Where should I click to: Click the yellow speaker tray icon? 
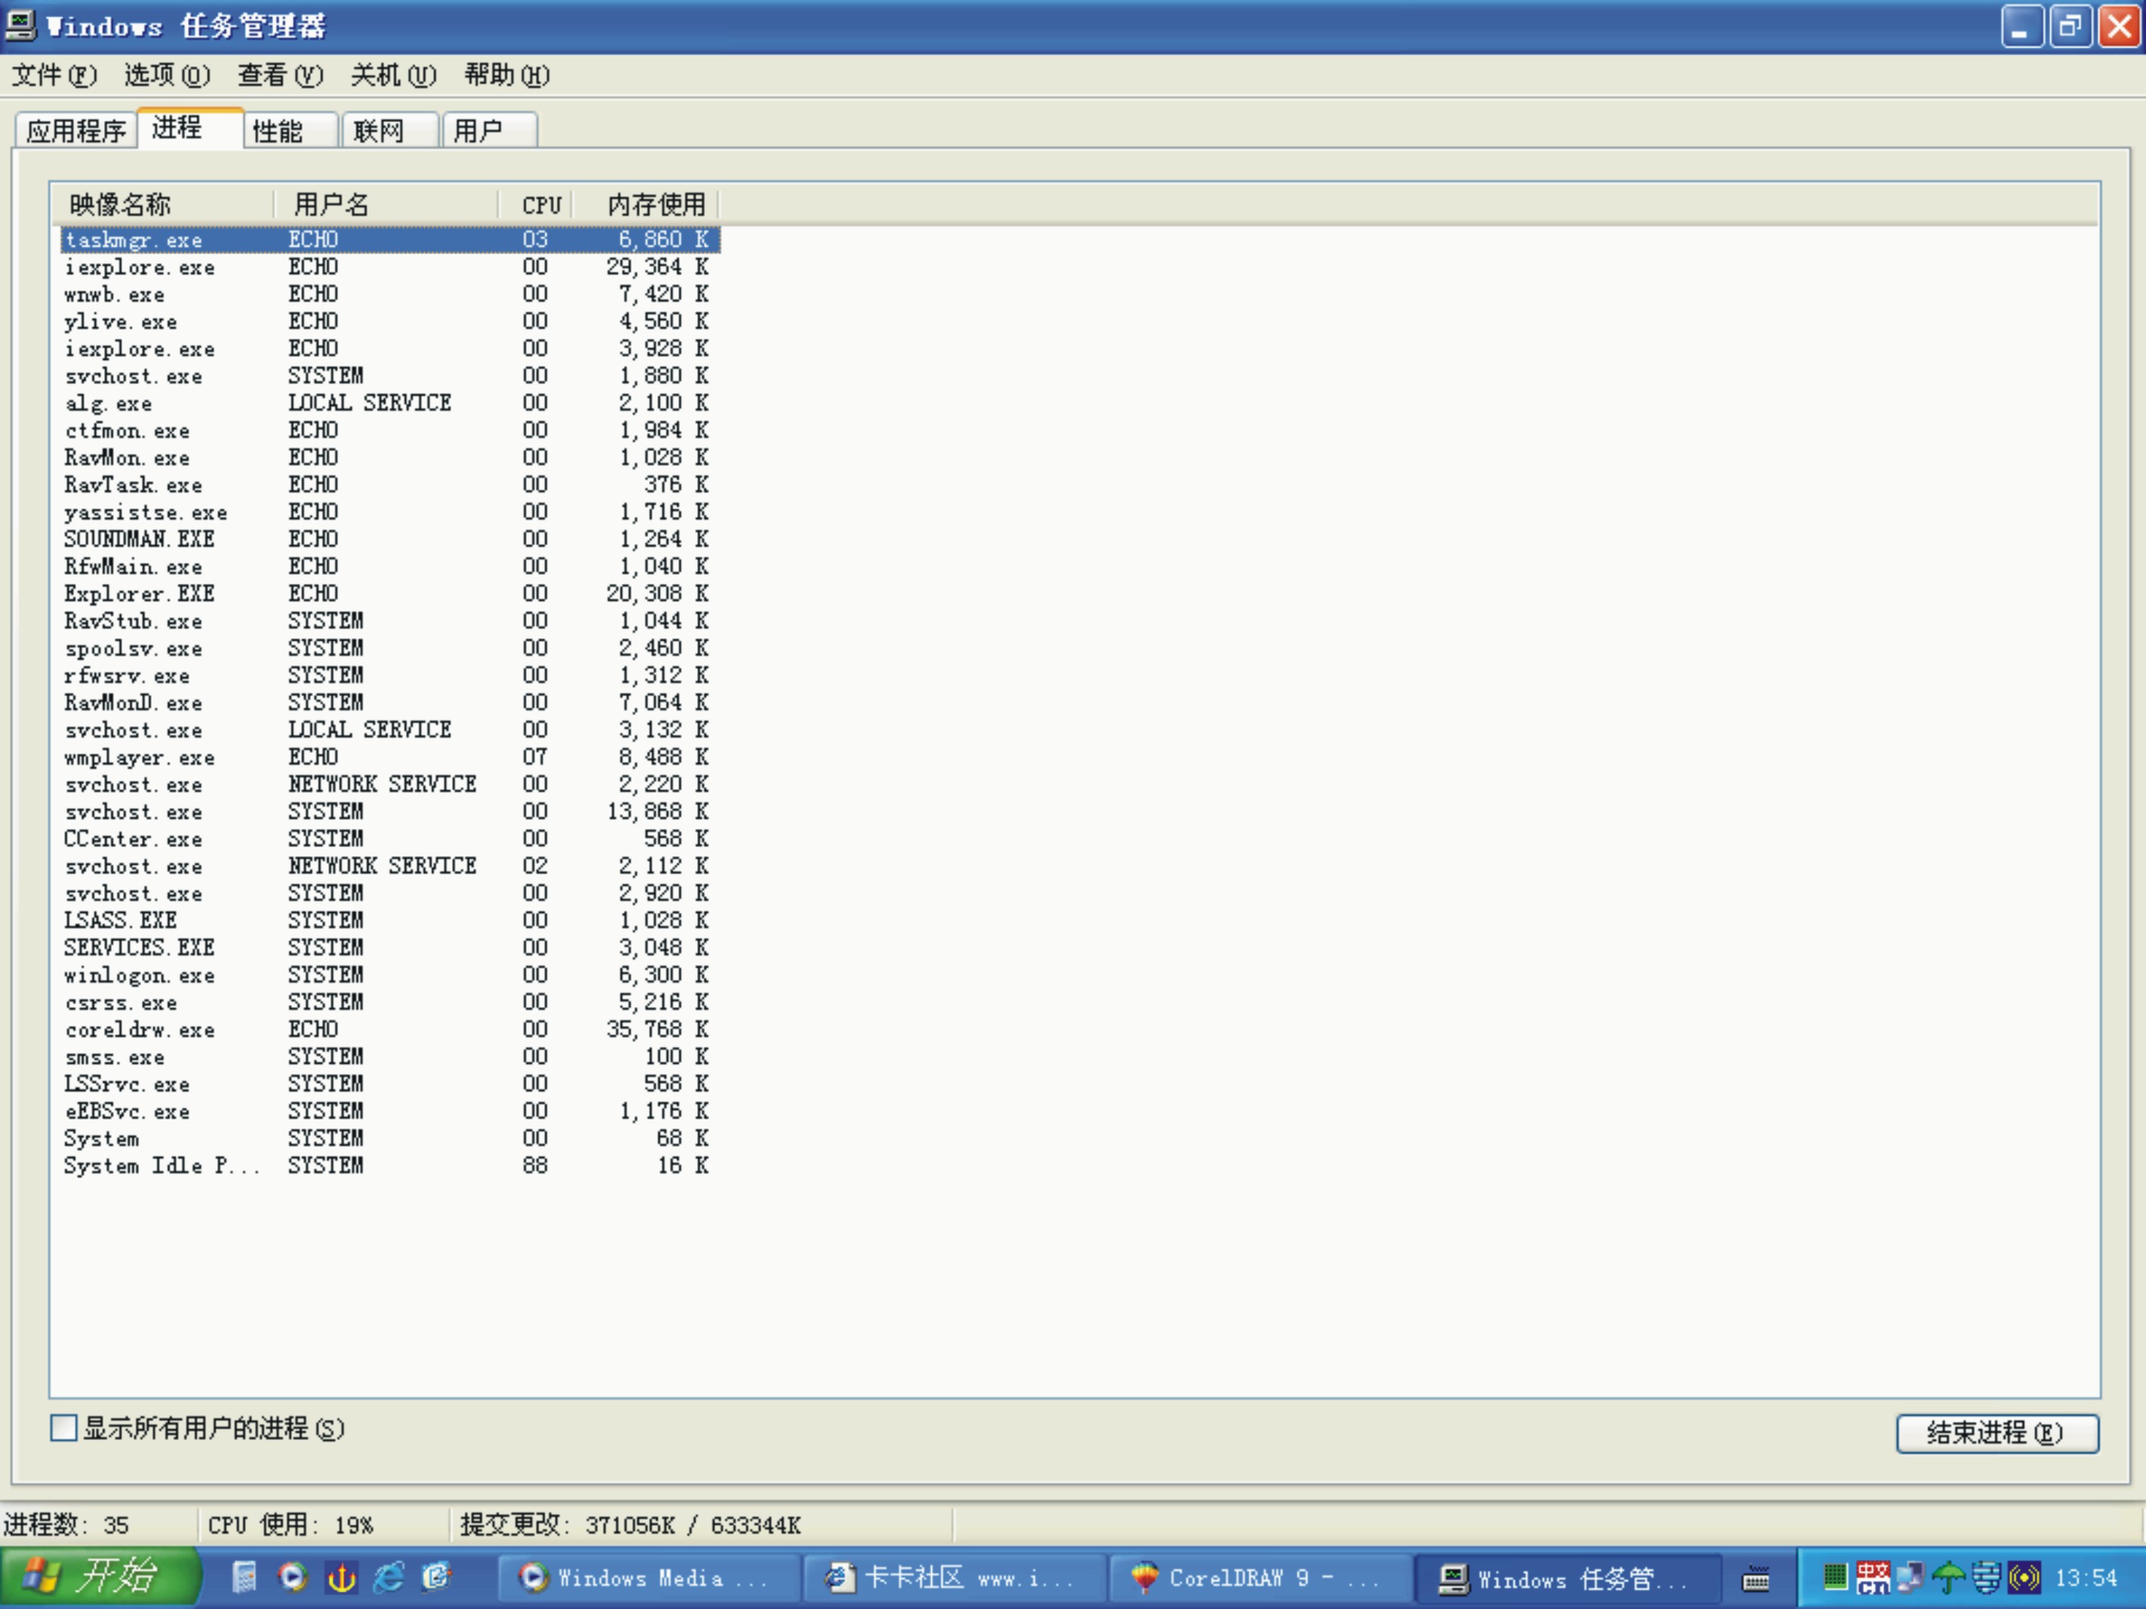[x=2024, y=1578]
